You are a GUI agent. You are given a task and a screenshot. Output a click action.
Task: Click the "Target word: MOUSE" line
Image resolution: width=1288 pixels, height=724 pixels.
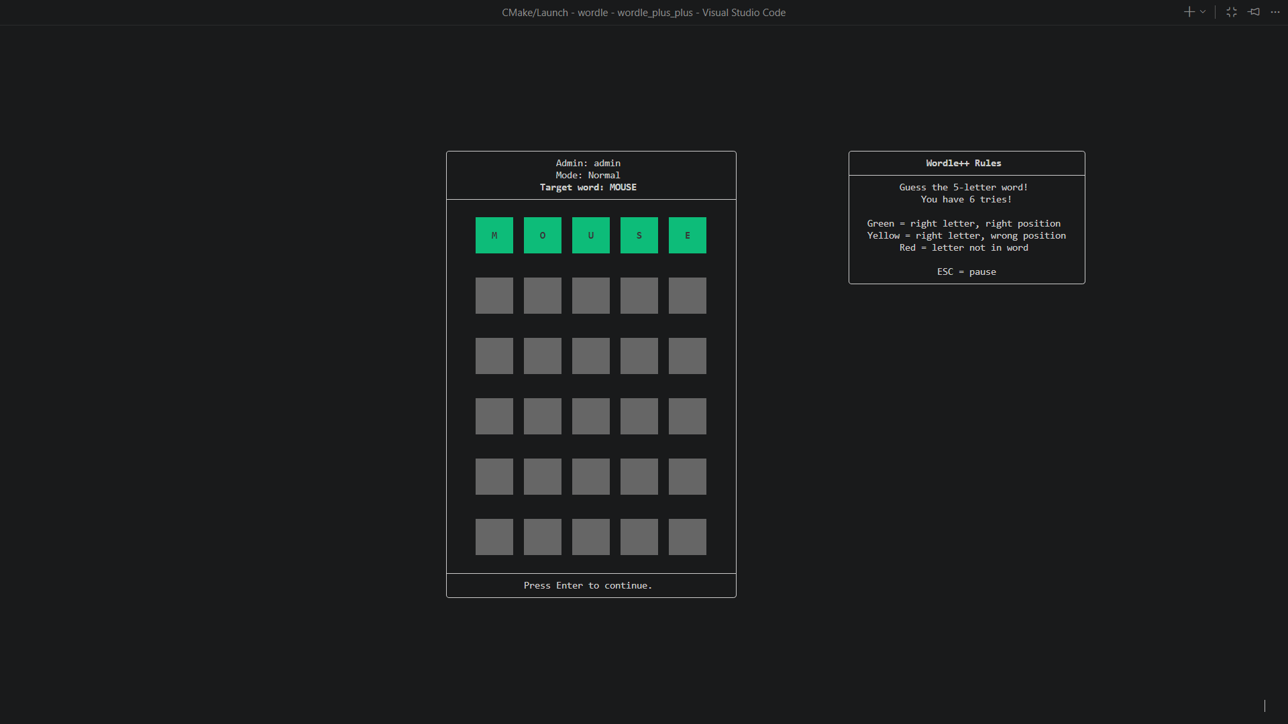tap(588, 188)
